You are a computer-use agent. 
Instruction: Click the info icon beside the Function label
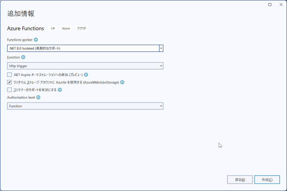pos(23,57)
